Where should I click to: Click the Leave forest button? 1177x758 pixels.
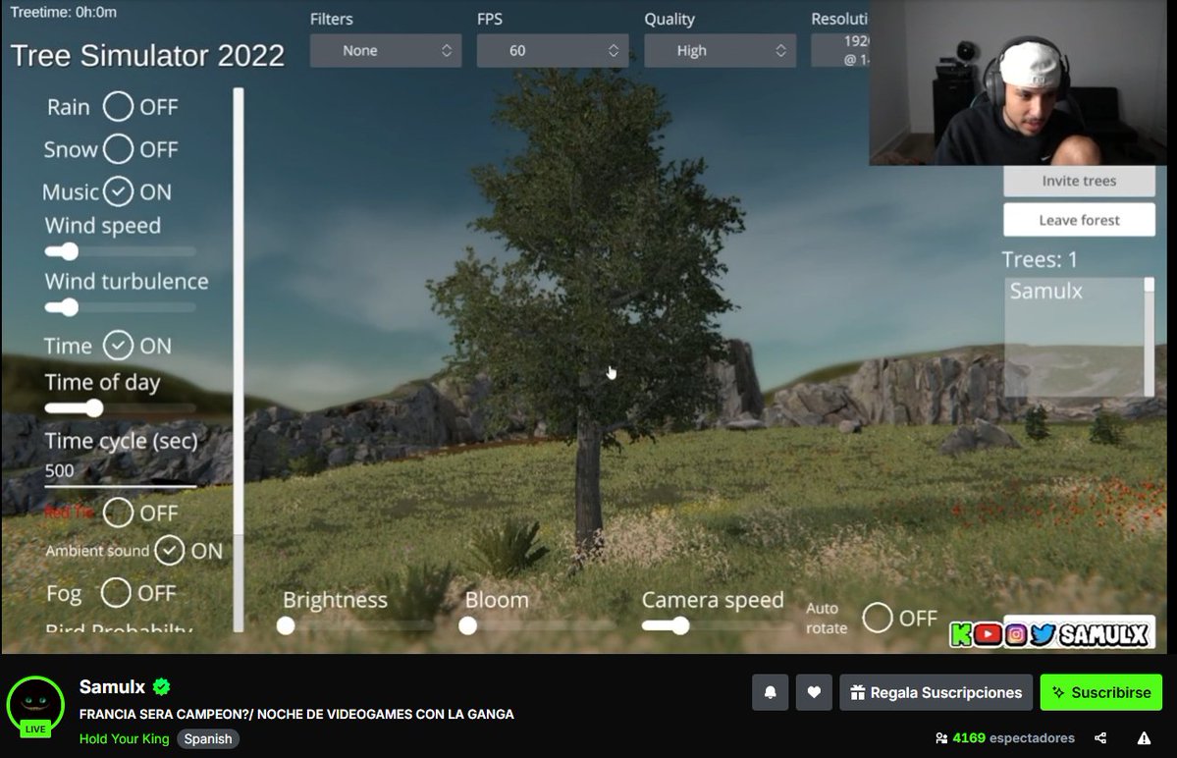point(1079,220)
